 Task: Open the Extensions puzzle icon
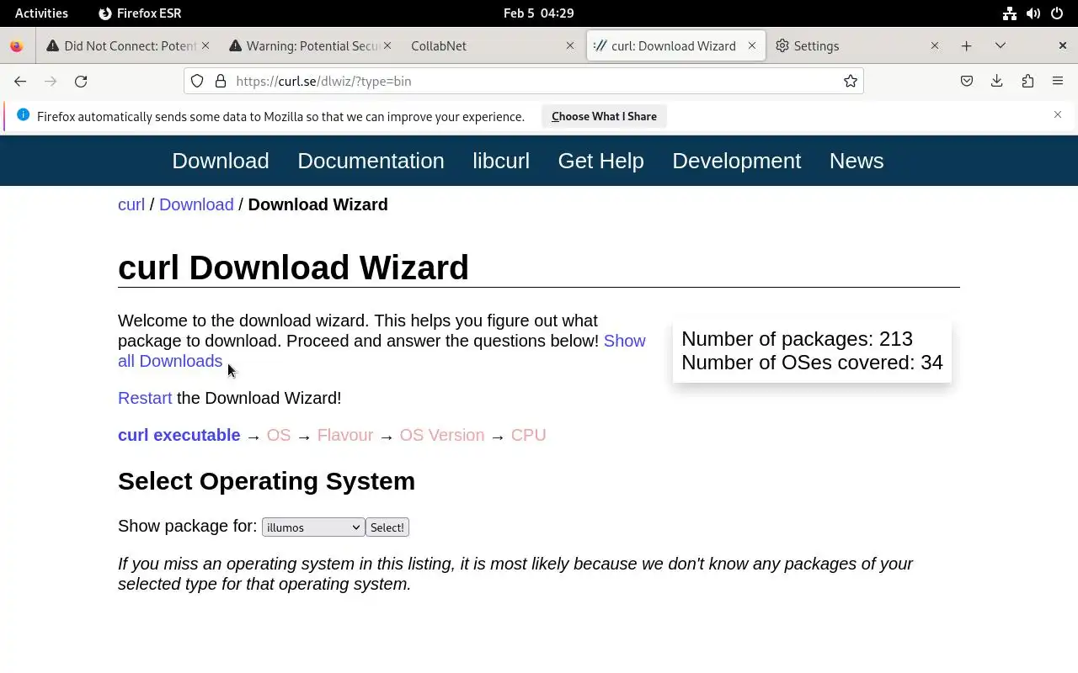pos(1027,81)
